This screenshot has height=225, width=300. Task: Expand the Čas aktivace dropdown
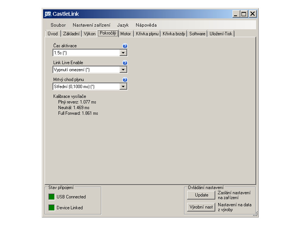[x=123, y=53]
